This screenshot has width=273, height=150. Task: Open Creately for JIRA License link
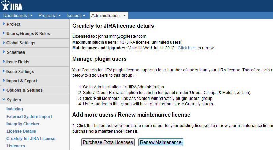31,139
